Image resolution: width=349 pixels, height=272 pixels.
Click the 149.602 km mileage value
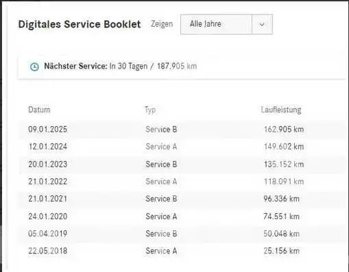point(284,147)
